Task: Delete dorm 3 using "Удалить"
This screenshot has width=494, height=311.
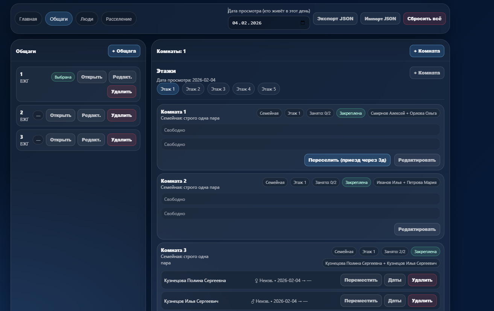Action: 122,140
